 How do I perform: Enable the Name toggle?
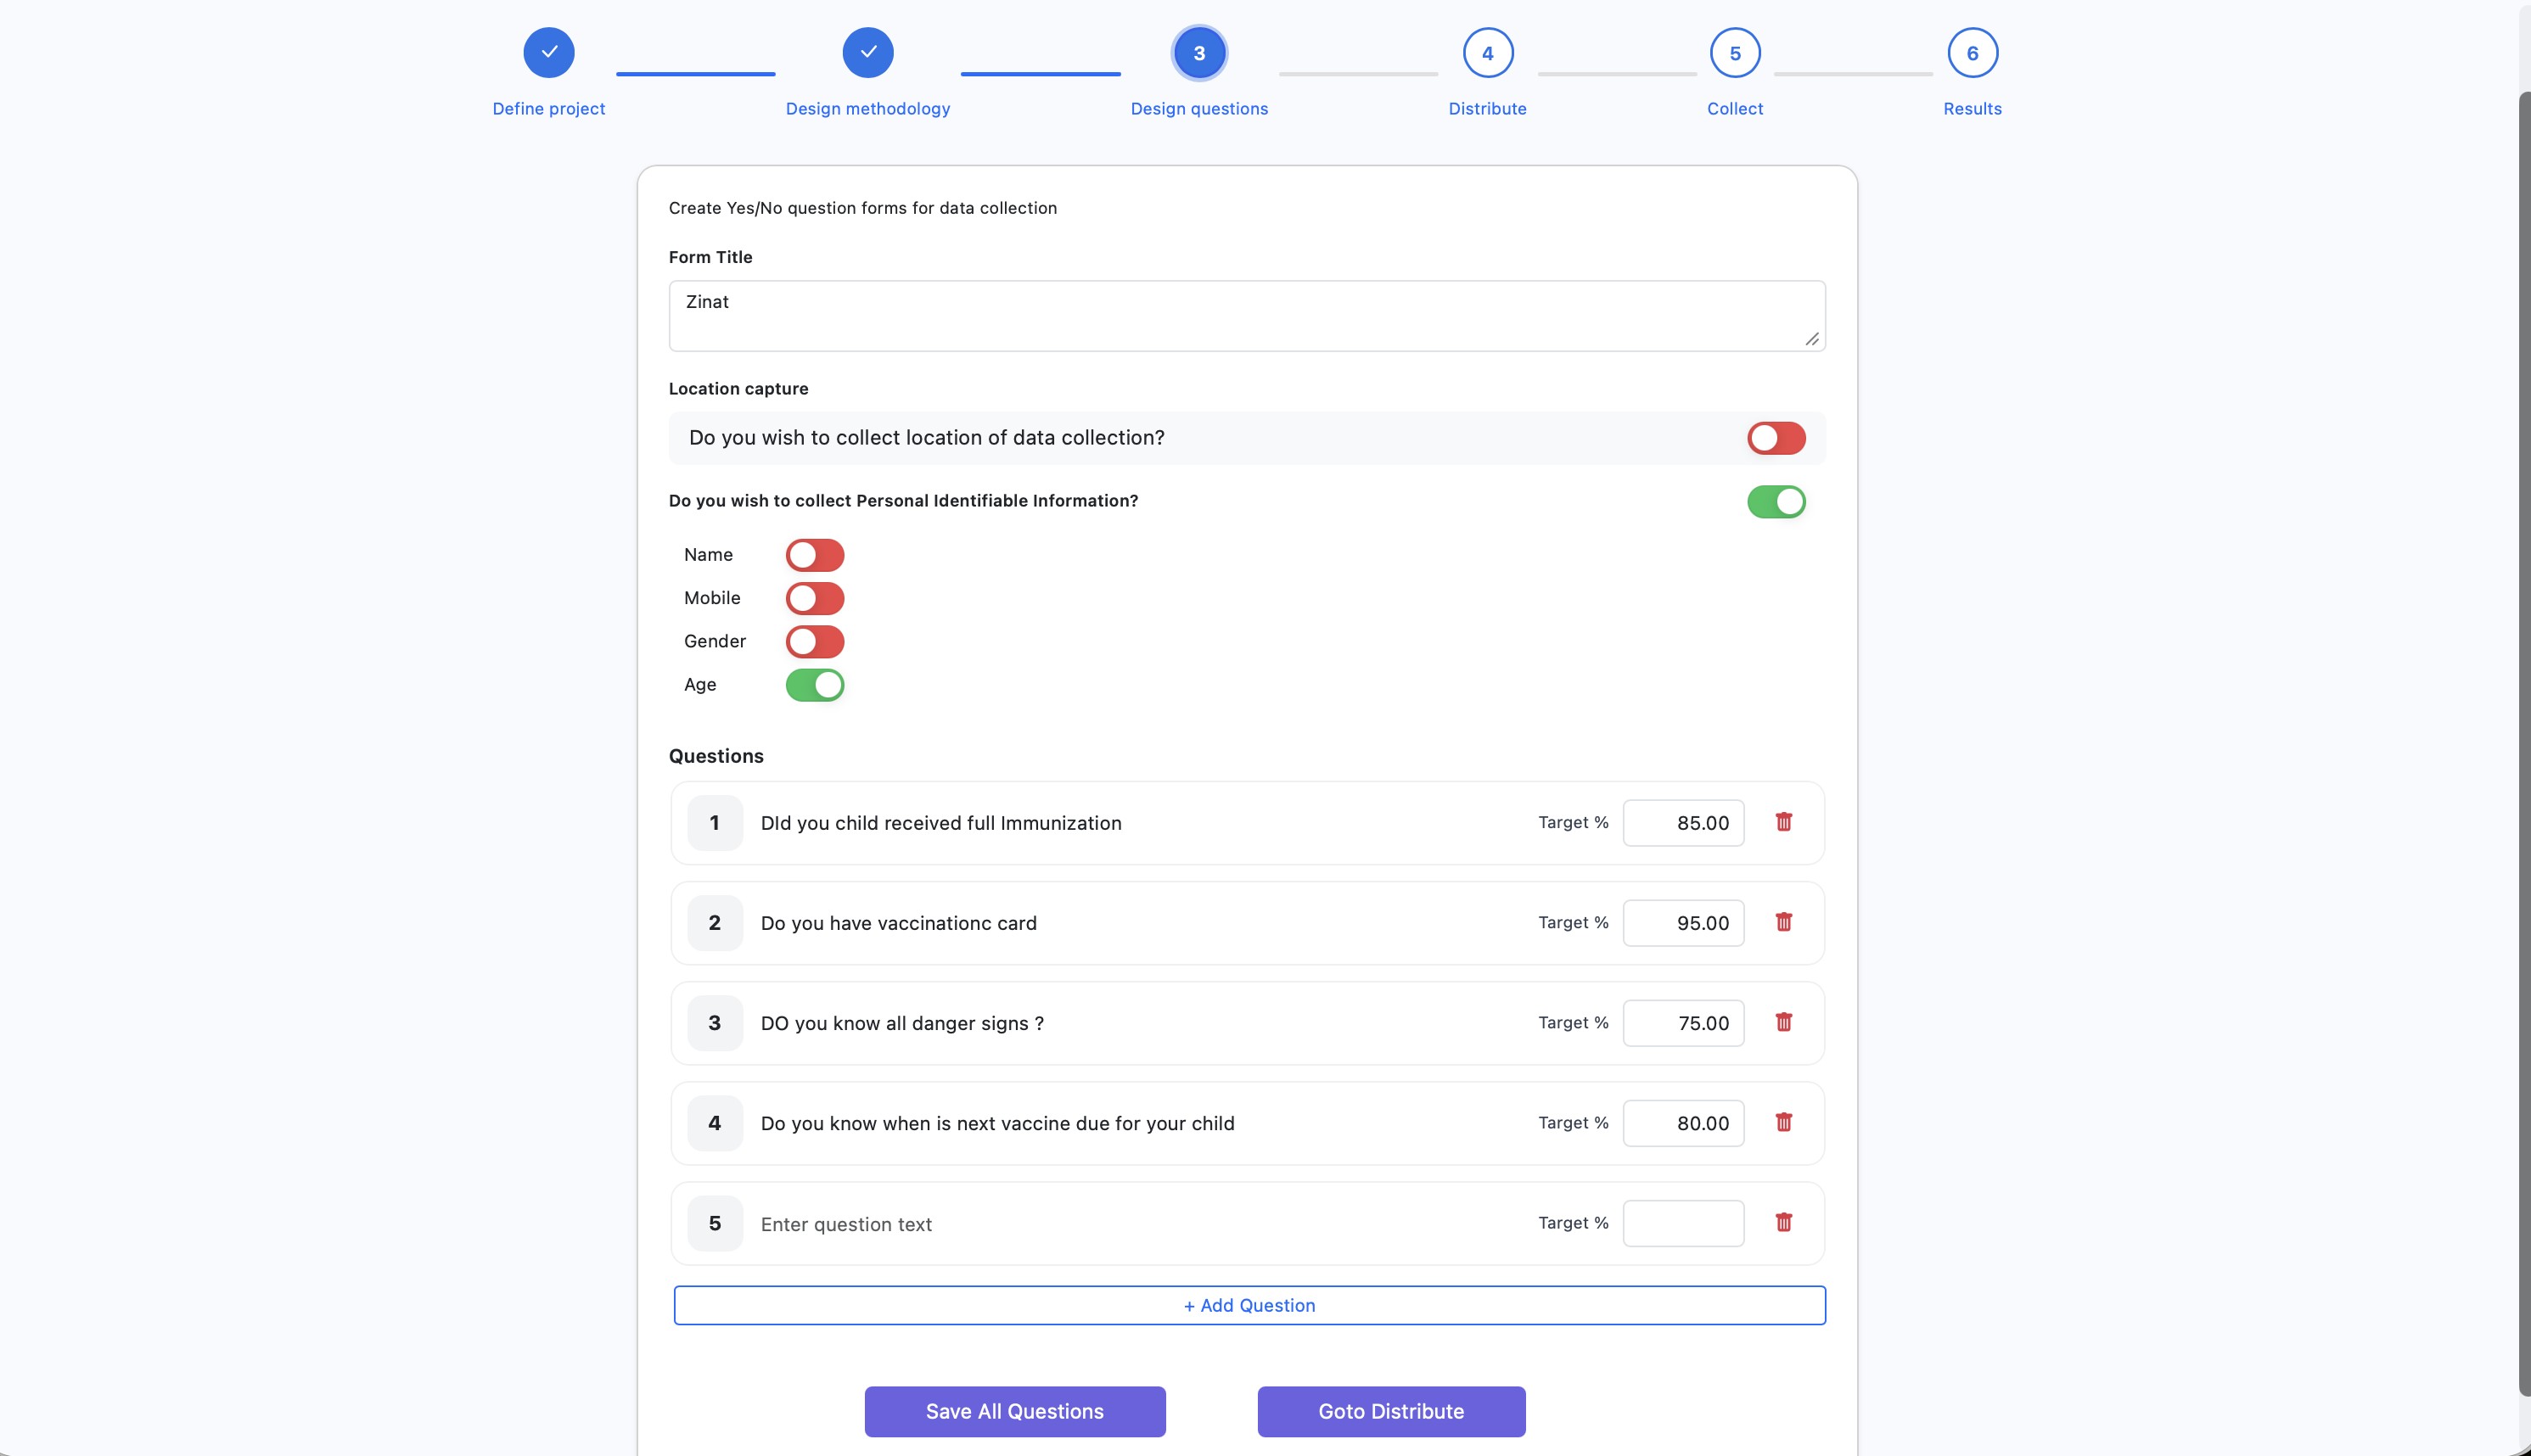(x=815, y=554)
